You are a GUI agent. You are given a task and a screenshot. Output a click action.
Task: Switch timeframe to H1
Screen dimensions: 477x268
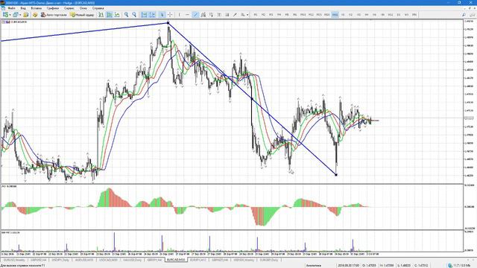(x=343, y=15)
